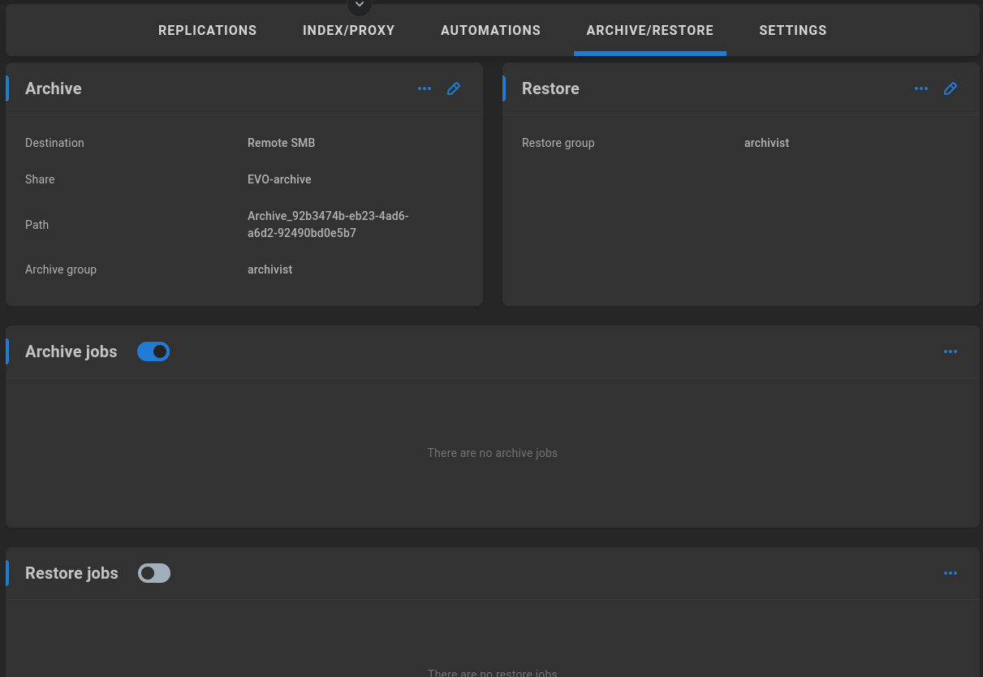Go to the Automations tab

coord(490,31)
